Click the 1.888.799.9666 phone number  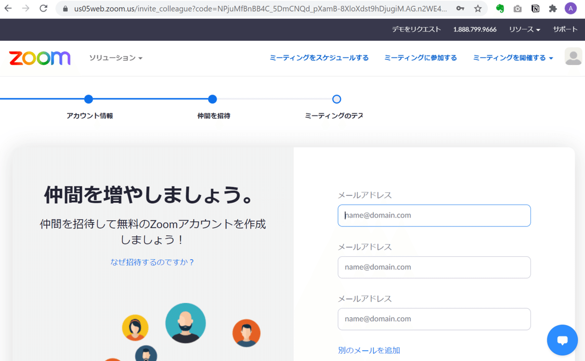[x=475, y=29]
